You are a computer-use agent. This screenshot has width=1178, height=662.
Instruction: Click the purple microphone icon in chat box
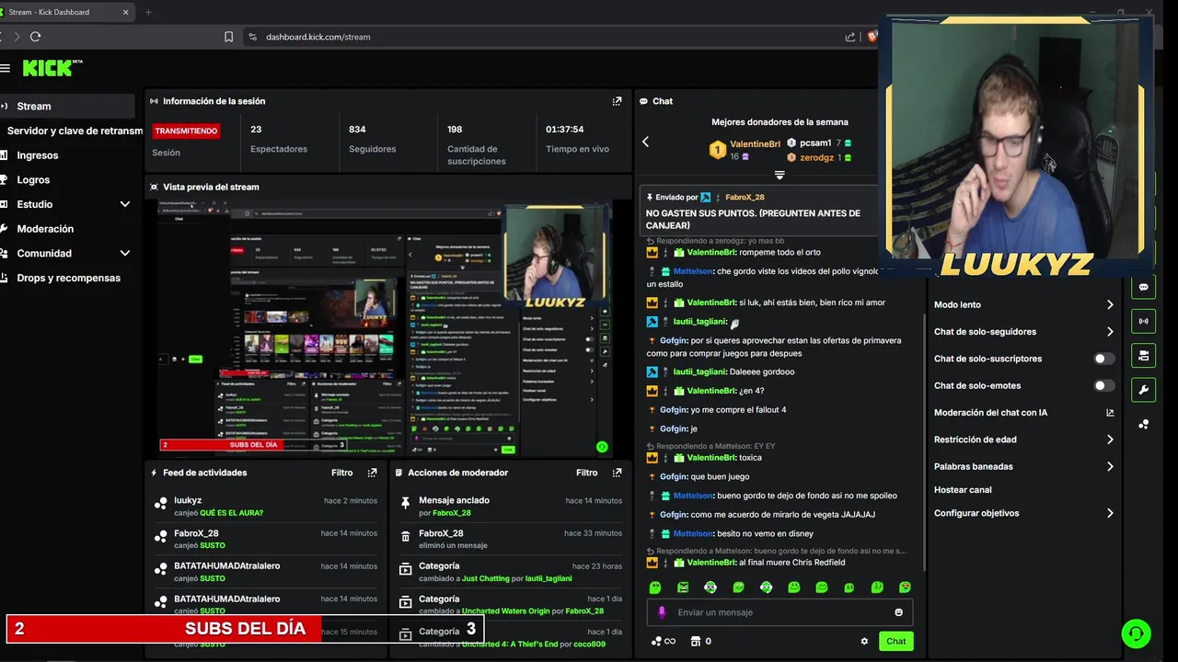(x=662, y=612)
